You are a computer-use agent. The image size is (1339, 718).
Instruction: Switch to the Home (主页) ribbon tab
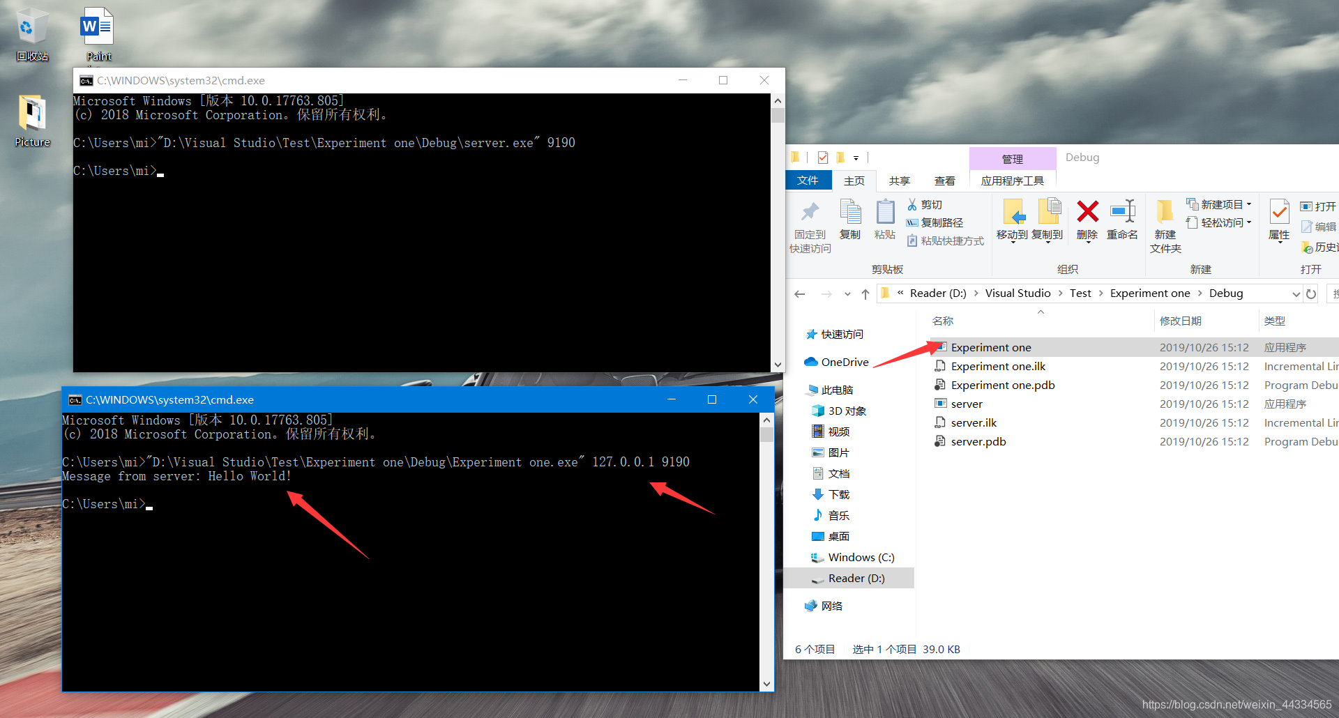854,181
